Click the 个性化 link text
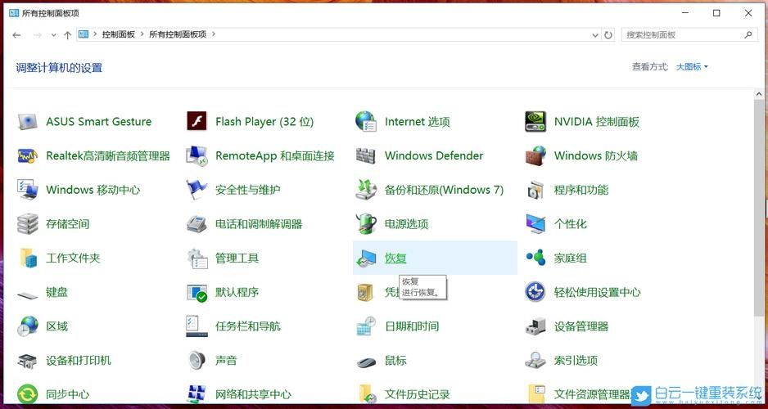 570,224
